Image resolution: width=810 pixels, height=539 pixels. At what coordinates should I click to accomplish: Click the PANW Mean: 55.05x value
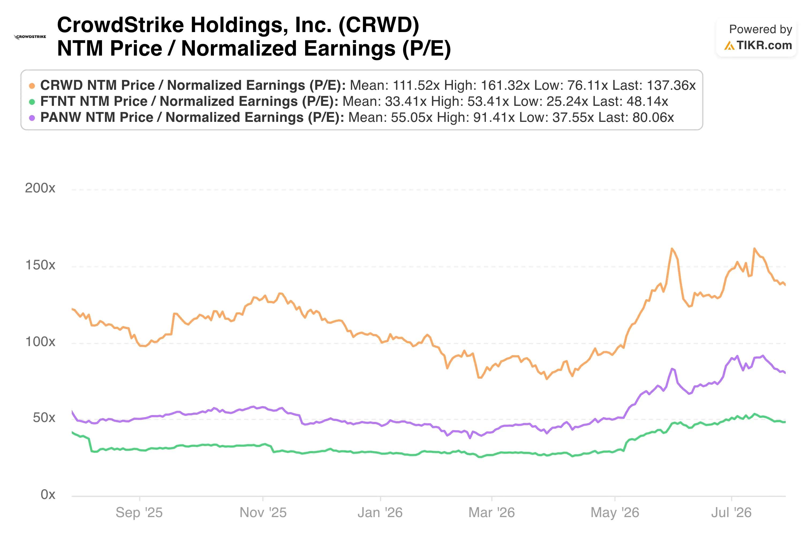(x=390, y=118)
